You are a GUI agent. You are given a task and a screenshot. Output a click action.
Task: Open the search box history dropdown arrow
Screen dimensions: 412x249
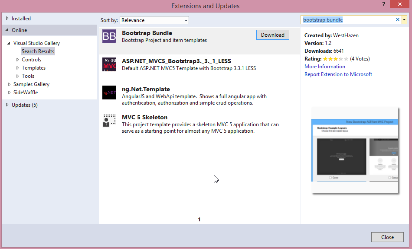[x=404, y=19]
